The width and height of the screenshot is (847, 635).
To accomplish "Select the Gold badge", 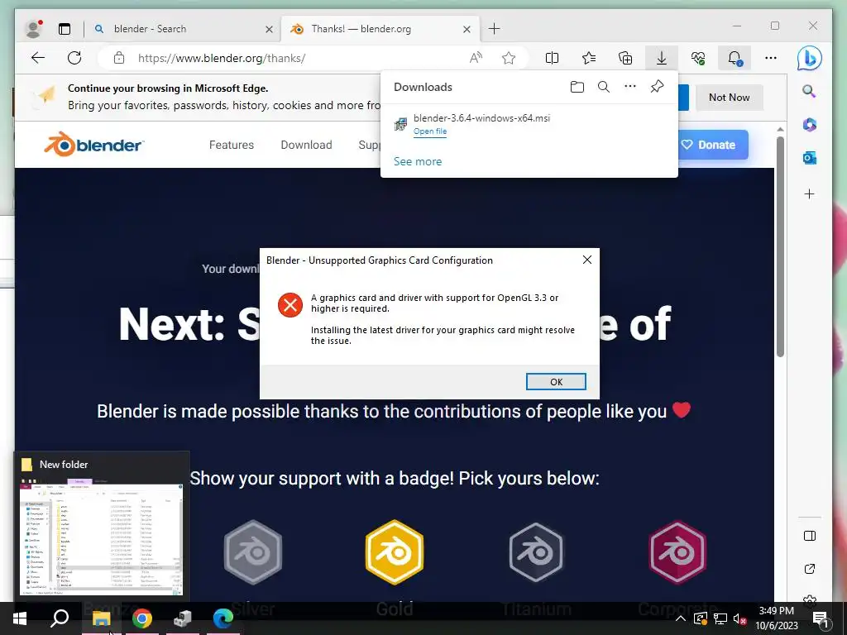I will coord(395,552).
